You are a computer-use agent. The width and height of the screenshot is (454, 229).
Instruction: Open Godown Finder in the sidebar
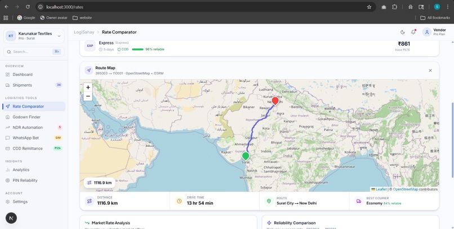34,117
